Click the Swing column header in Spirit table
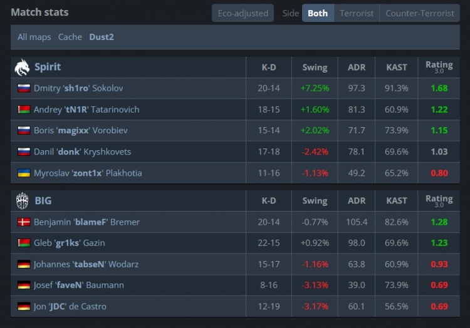Image resolution: width=470 pixels, height=328 pixels. (315, 68)
